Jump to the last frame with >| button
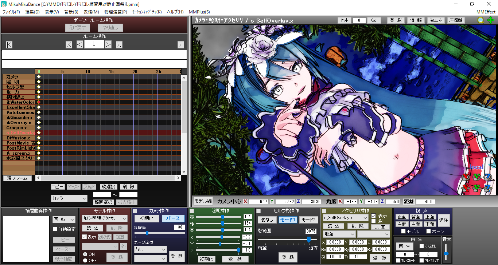Screen dimensions: 498x265 point(181,45)
